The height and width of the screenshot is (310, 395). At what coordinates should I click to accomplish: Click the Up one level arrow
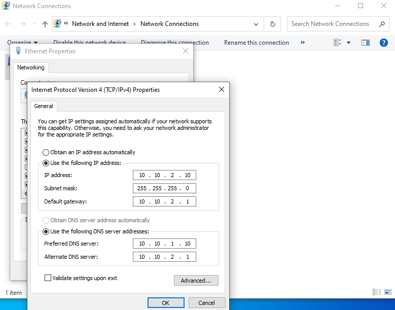pyautogui.click(x=45, y=24)
